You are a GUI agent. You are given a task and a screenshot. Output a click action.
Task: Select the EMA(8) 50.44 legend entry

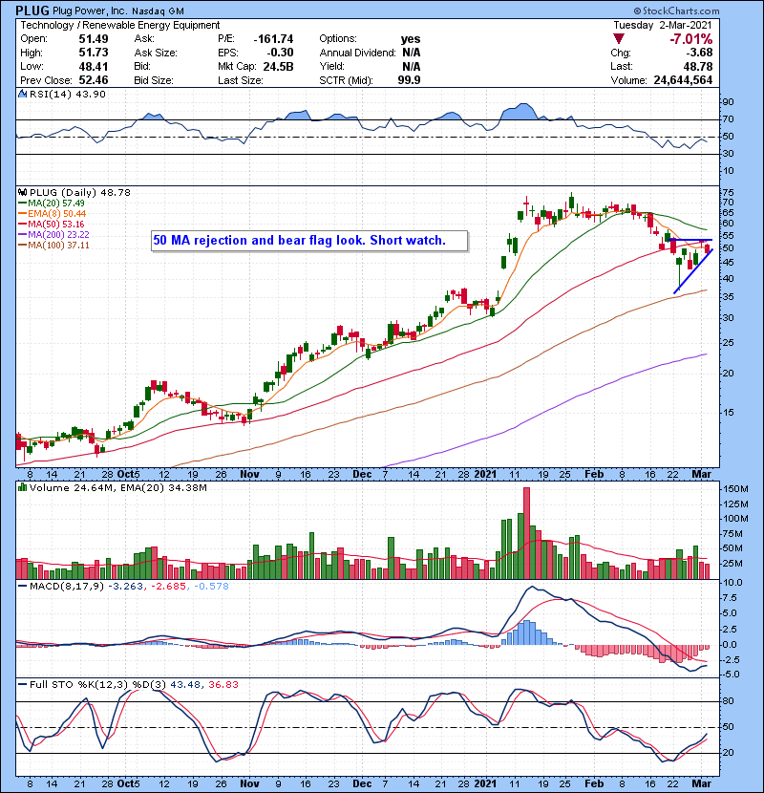pyautogui.click(x=53, y=213)
